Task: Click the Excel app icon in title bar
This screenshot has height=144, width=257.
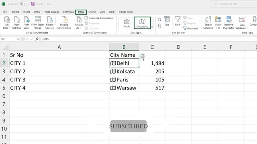Action: tap(3, 4)
